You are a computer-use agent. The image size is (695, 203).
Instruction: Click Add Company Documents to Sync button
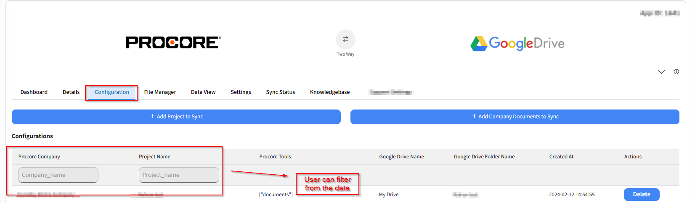pyautogui.click(x=515, y=117)
